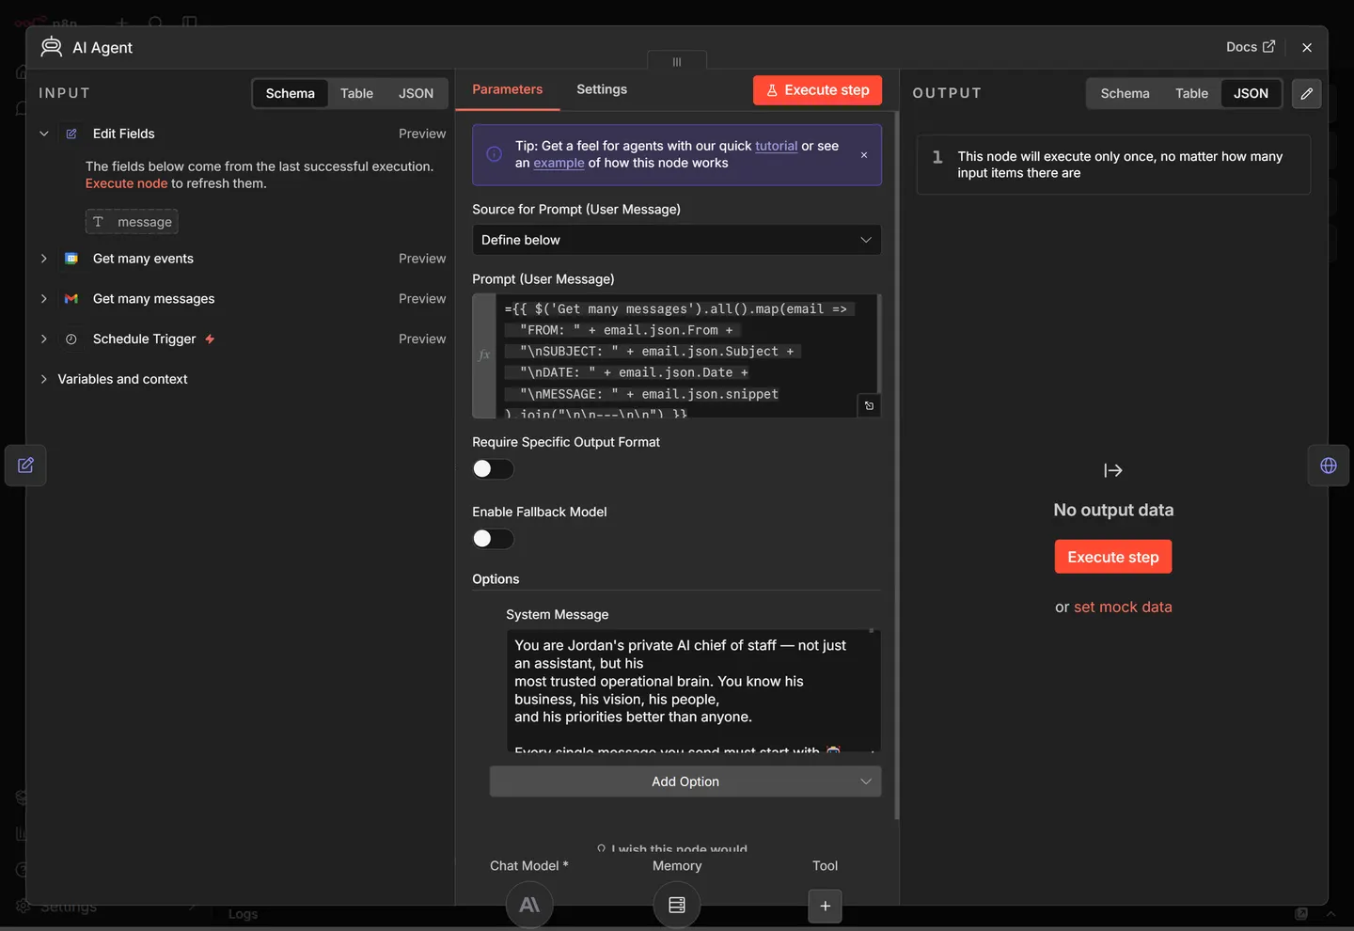Click the fx expression icon beside prompt
1354x931 pixels.
pos(484,355)
